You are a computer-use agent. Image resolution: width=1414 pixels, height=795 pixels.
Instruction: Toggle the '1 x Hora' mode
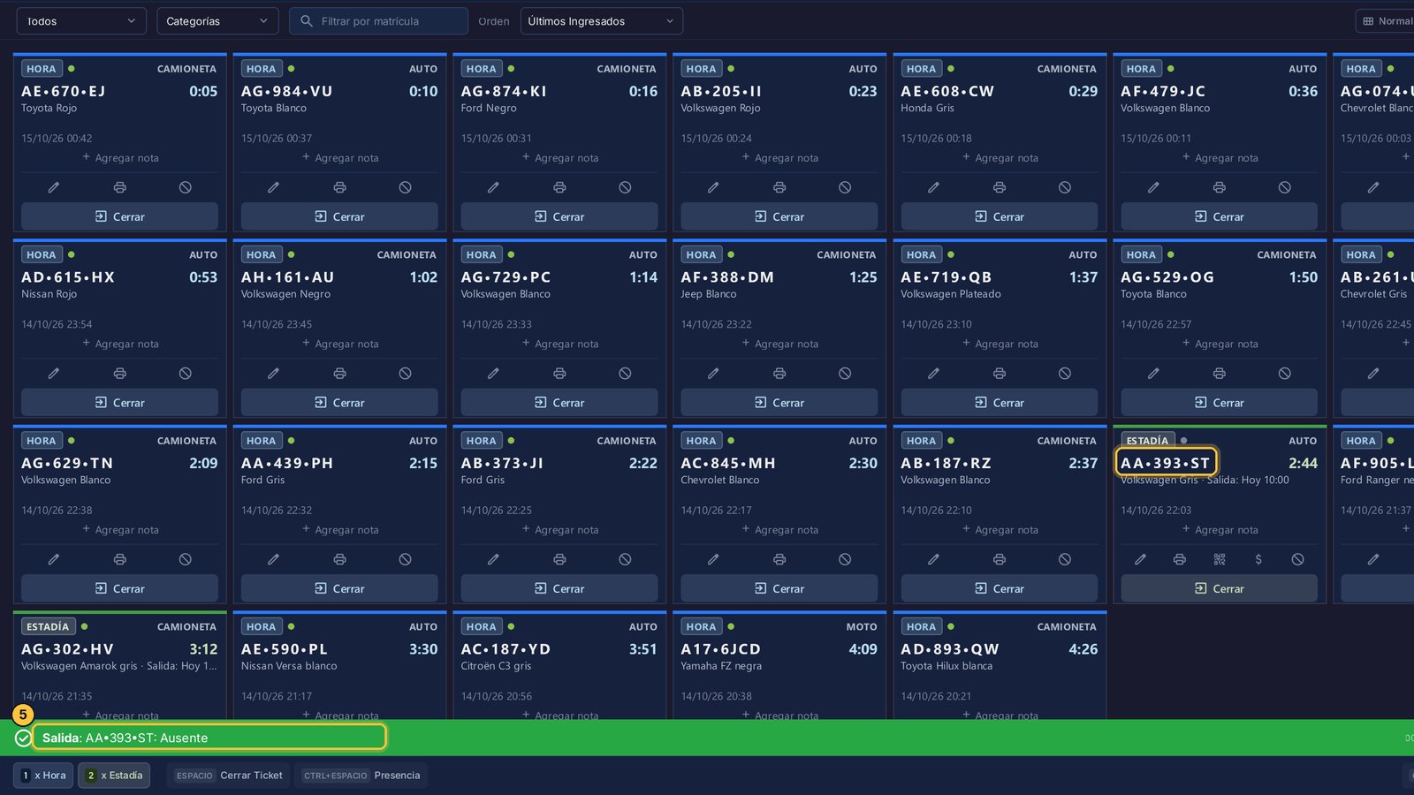44,776
